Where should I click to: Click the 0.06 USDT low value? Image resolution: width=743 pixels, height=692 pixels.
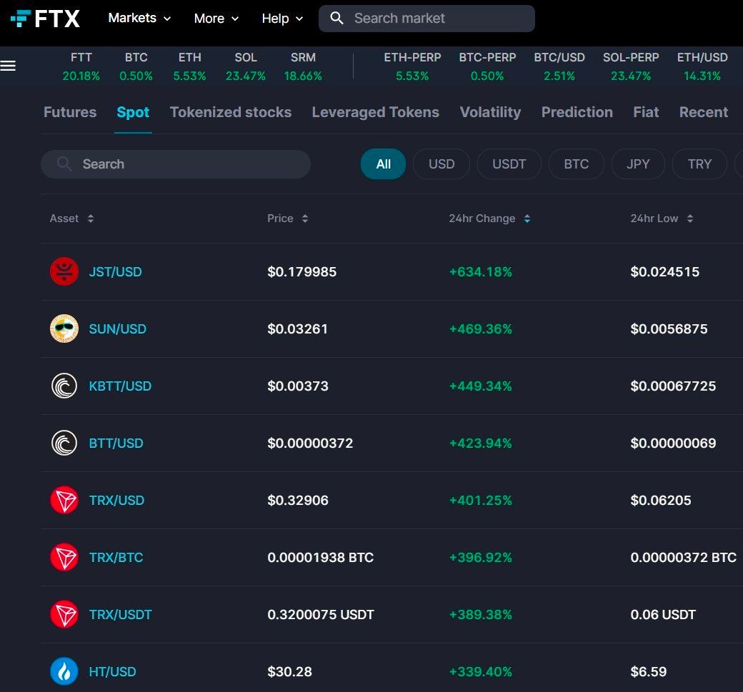pos(663,615)
